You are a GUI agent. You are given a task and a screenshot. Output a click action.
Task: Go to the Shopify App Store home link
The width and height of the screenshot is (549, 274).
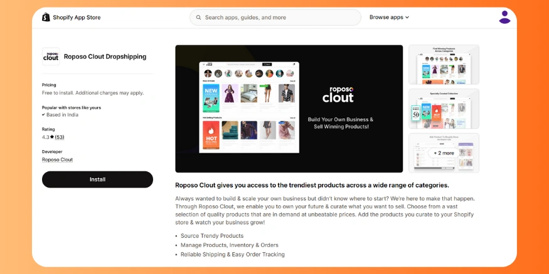click(x=71, y=18)
